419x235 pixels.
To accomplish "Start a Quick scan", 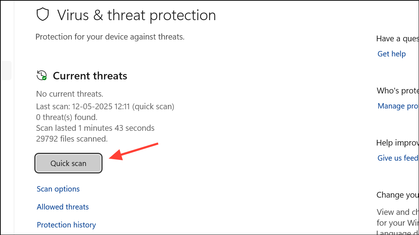I will [68, 163].
